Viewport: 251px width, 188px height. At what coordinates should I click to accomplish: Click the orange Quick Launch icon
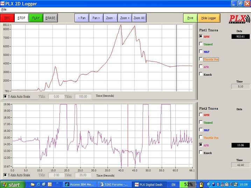[50, 185]
